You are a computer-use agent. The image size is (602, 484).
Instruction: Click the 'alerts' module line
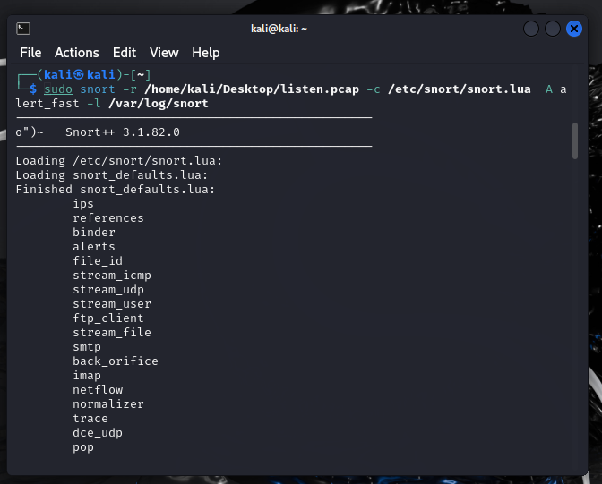(94, 247)
